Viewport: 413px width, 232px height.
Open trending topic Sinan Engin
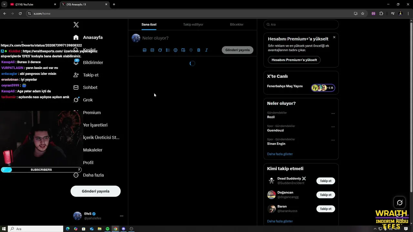click(x=276, y=144)
